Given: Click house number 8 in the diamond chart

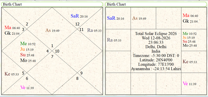Looking at the screenshot, I should click(x=77, y=78).
